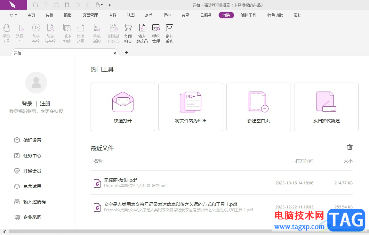Click the open folder icon in title bar
Viewport: 369px width, 235px height.
[x=36, y=5]
